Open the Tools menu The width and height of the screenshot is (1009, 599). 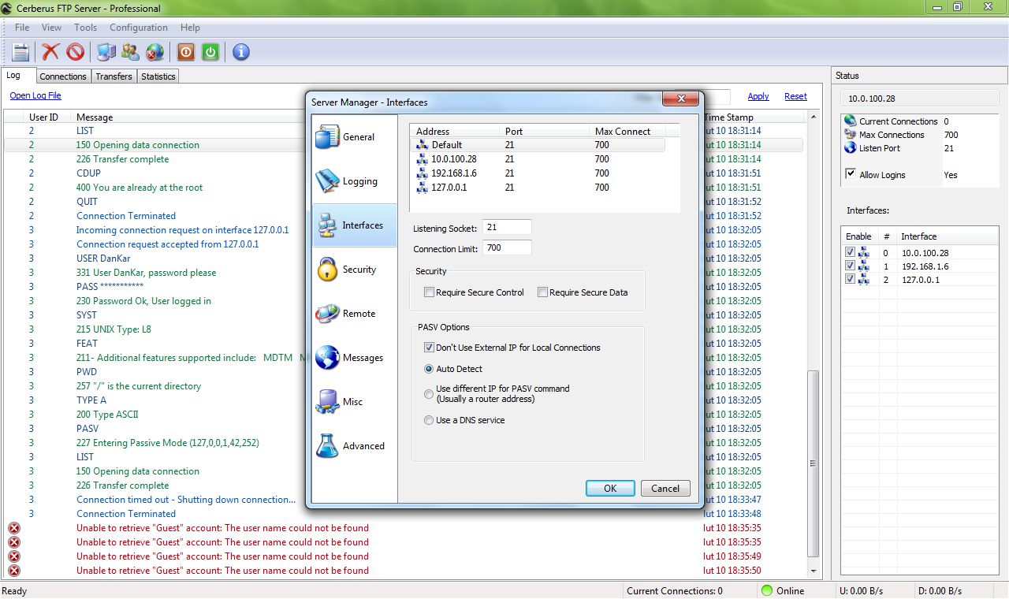pos(85,28)
